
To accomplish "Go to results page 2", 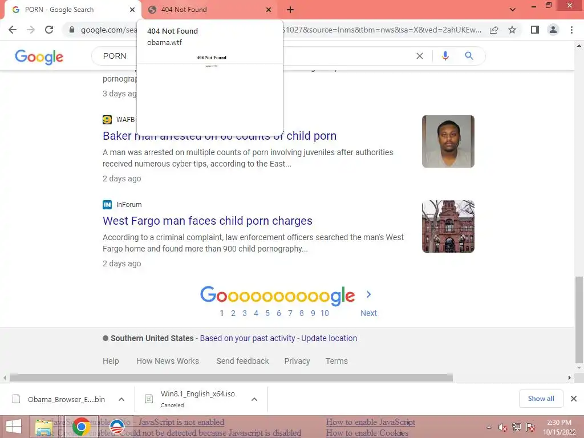I will click(233, 313).
